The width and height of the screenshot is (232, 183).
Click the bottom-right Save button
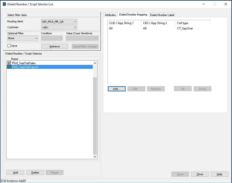180,174
